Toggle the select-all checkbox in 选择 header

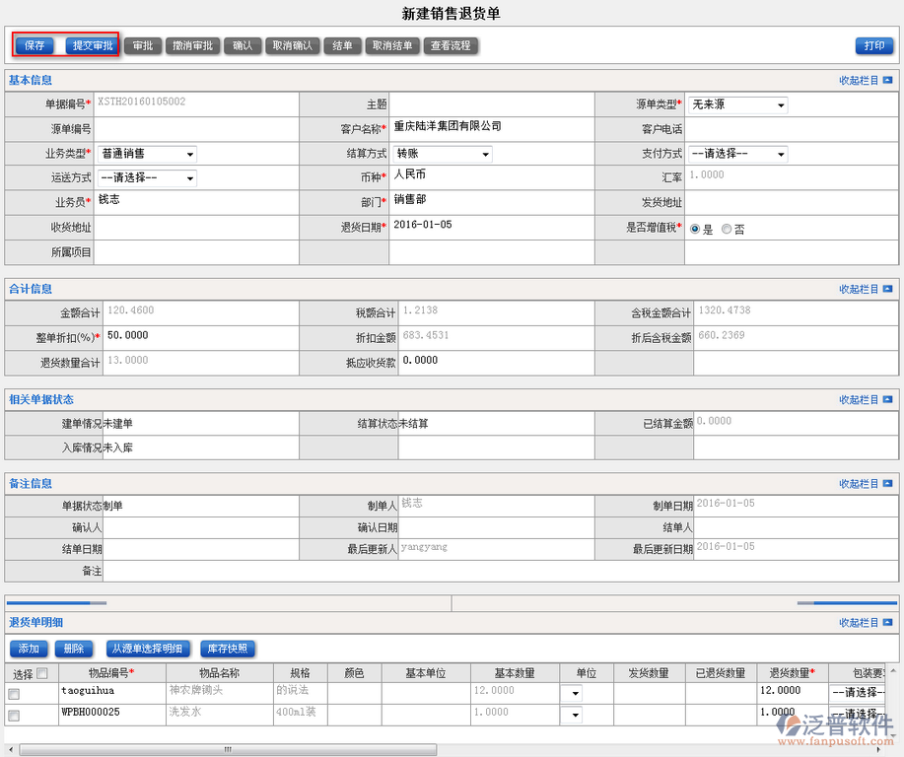tap(41, 674)
